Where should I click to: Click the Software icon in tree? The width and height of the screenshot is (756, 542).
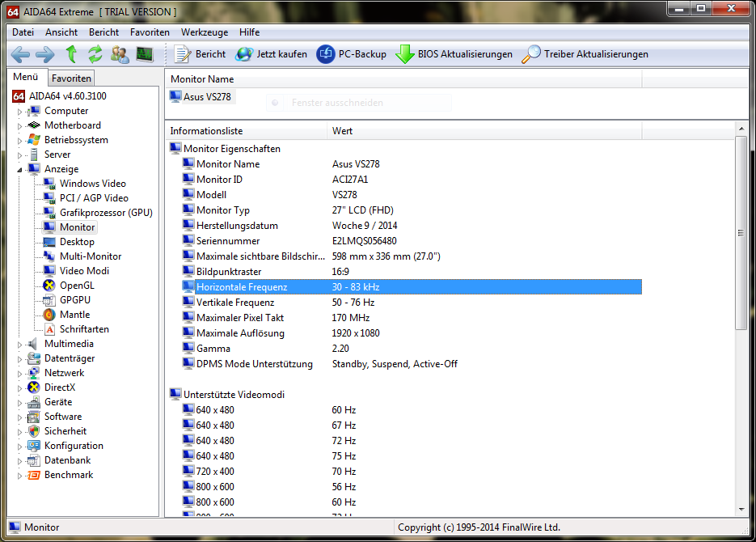coord(34,417)
